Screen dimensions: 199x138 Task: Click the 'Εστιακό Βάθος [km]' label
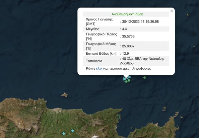pyautogui.click(x=100, y=53)
